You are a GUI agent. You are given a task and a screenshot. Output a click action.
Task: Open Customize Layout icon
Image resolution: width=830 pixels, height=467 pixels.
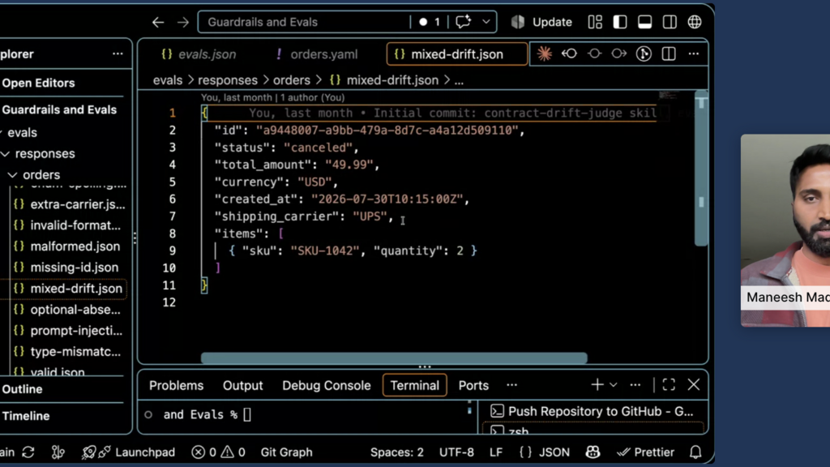595,22
